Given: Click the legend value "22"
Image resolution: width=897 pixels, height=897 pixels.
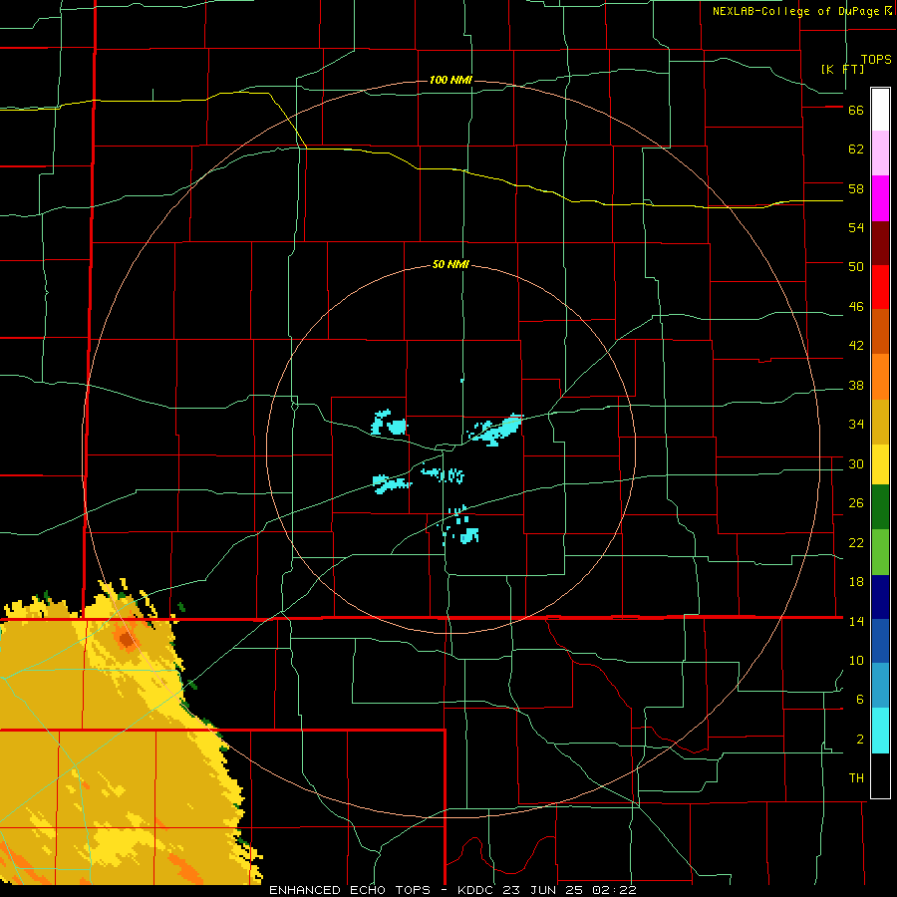Looking at the screenshot, I should point(856,543).
